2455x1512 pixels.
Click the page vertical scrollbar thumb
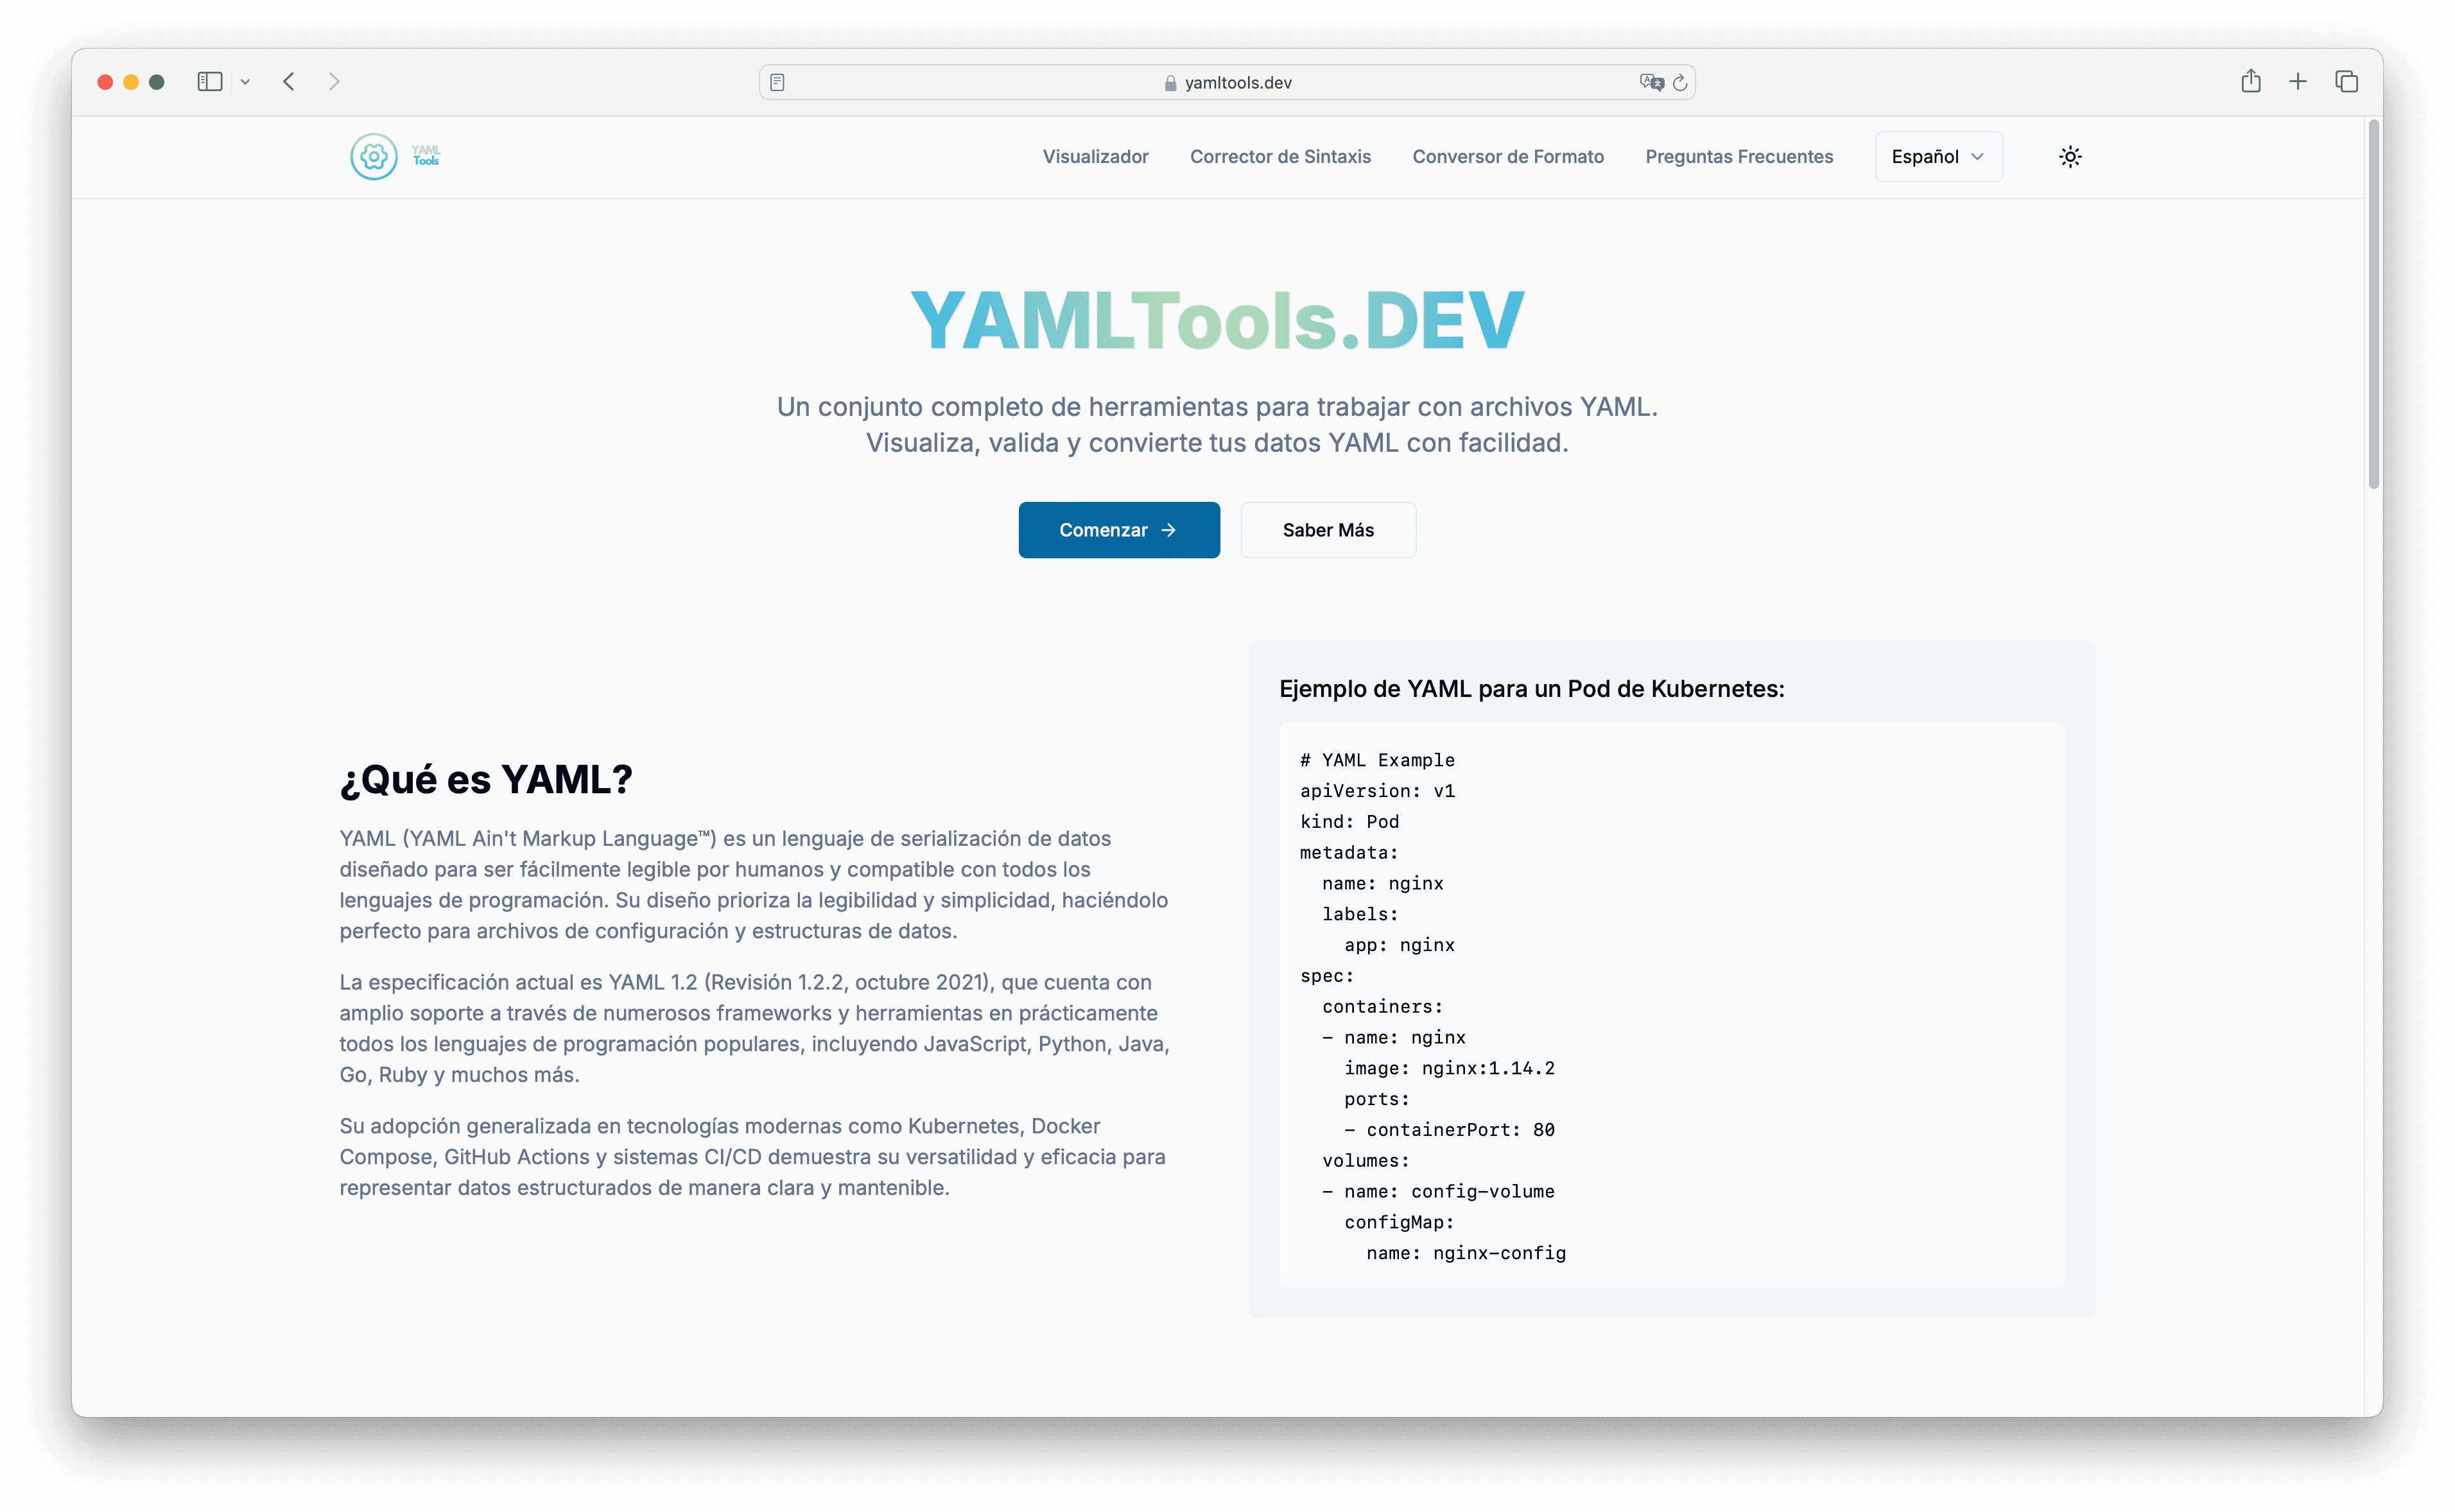[2373, 305]
